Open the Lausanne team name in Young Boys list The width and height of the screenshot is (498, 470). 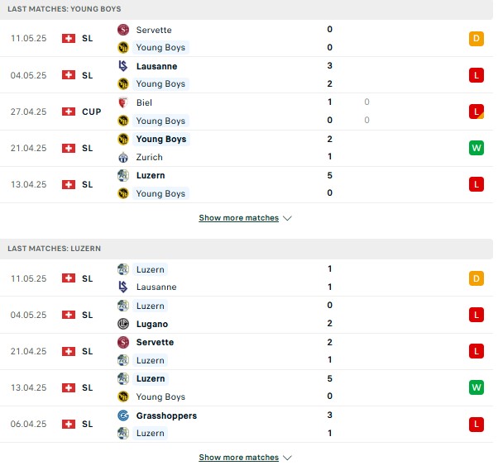click(x=156, y=66)
